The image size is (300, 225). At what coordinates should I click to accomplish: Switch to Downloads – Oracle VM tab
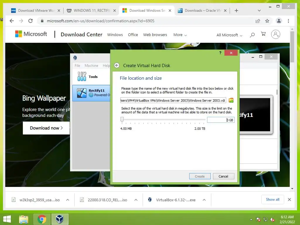[x=202, y=11]
